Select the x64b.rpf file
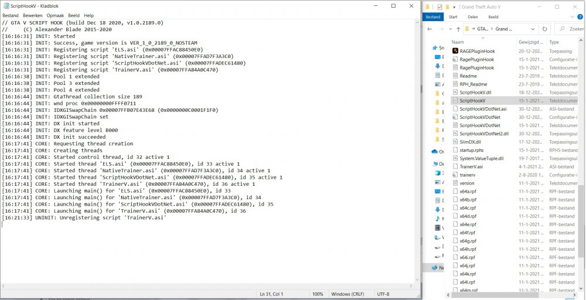This screenshot has width=586, height=300. click(468, 199)
